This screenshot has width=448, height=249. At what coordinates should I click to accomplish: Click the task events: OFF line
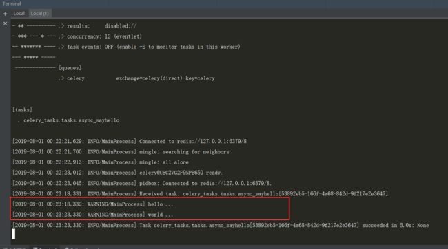pos(126,47)
